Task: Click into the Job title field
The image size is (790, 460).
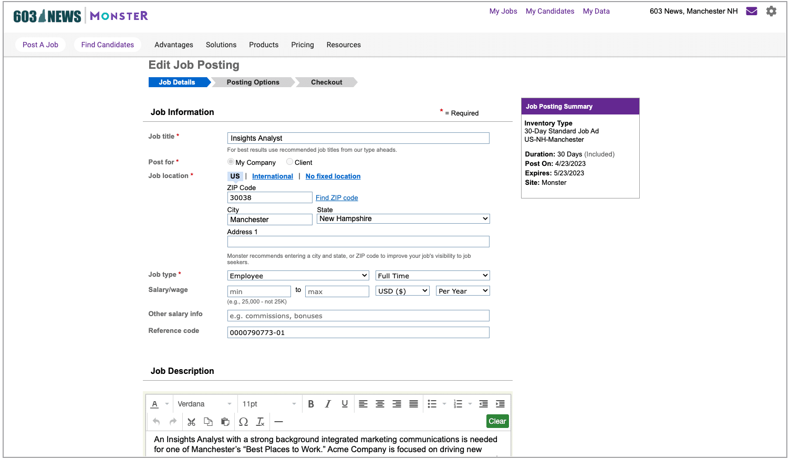Action: pyautogui.click(x=358, y=138)
